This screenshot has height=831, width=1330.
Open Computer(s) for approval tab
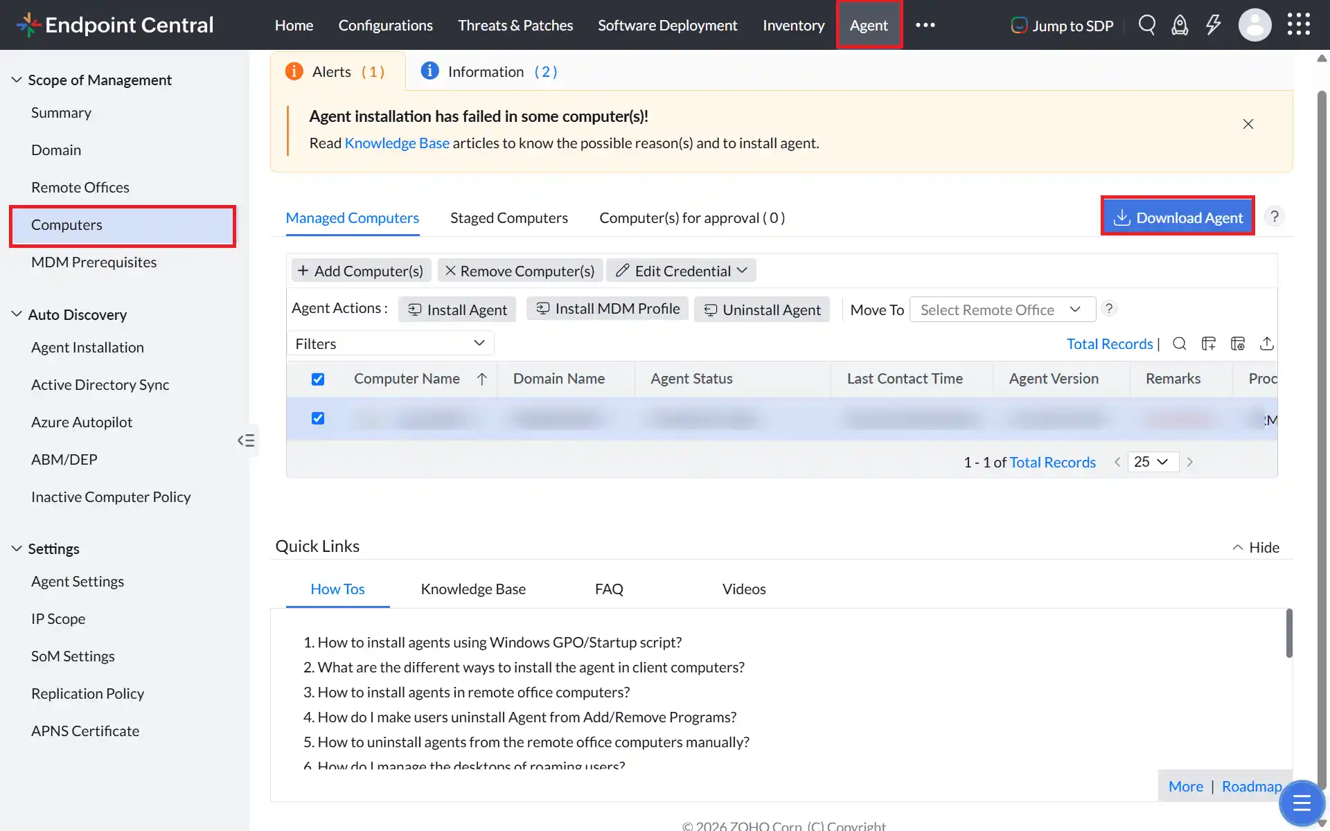point(692,218)
